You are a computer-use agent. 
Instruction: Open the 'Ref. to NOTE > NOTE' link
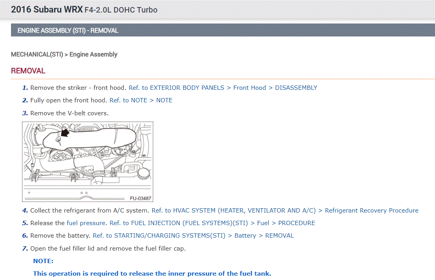141,100
